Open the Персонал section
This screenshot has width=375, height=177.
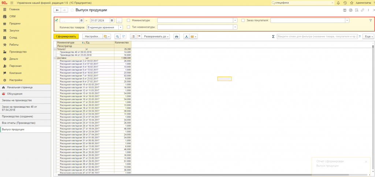pyautogui.click(x=25, y=66)
